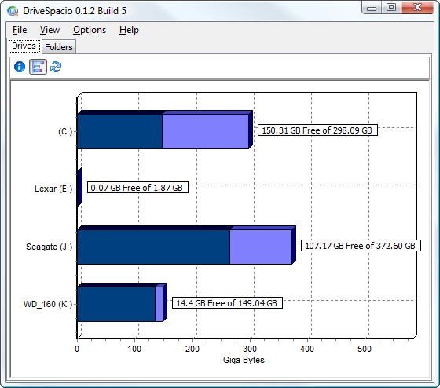This screenshot has height=388, width=440.
Task: Click the Seagate (J:) free space segment
Action: [x=261, y=247]
